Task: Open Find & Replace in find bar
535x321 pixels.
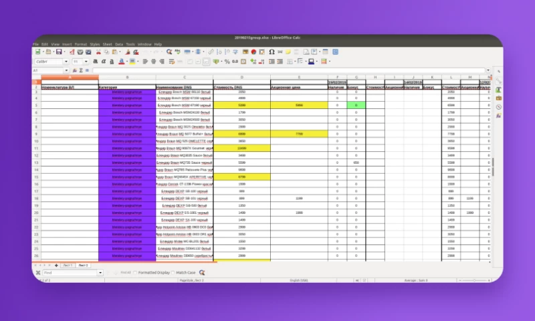Action: [x=202, y=273]
